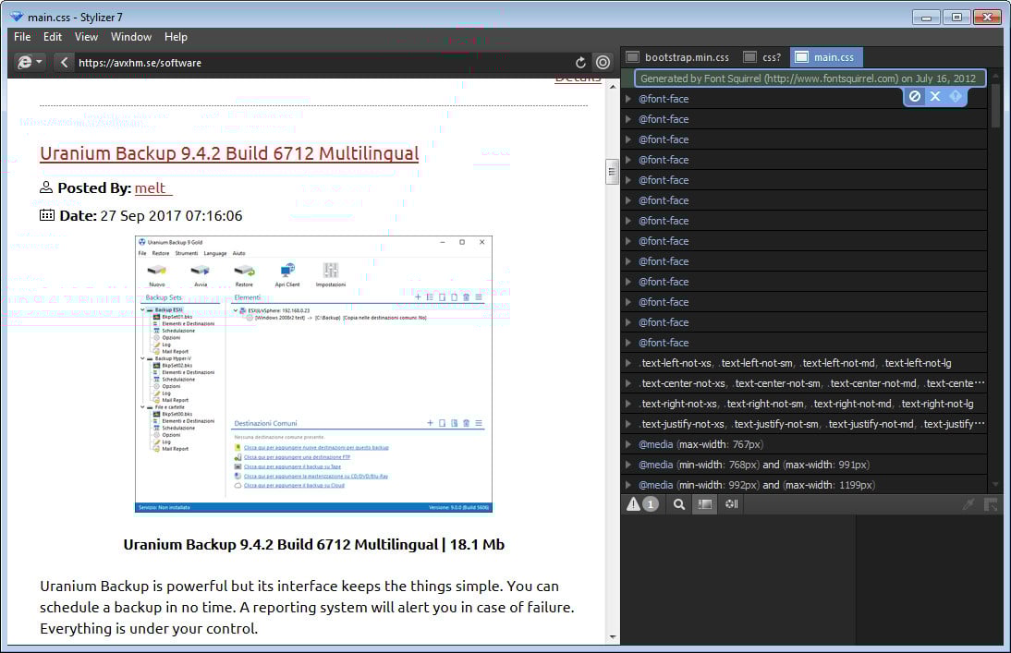Click the paragraph starting Uranium Backup is powerful

click(307, 607)
